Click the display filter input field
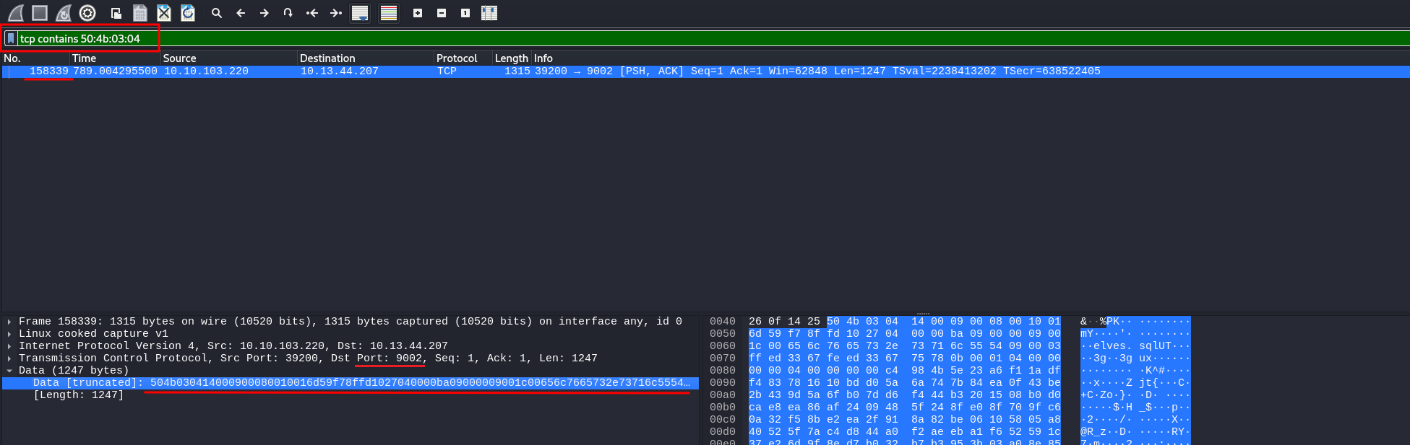The height and width of the screenshot is (445, 1410). [x=434, y=38]
